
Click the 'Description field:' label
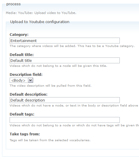pos(26,74)
